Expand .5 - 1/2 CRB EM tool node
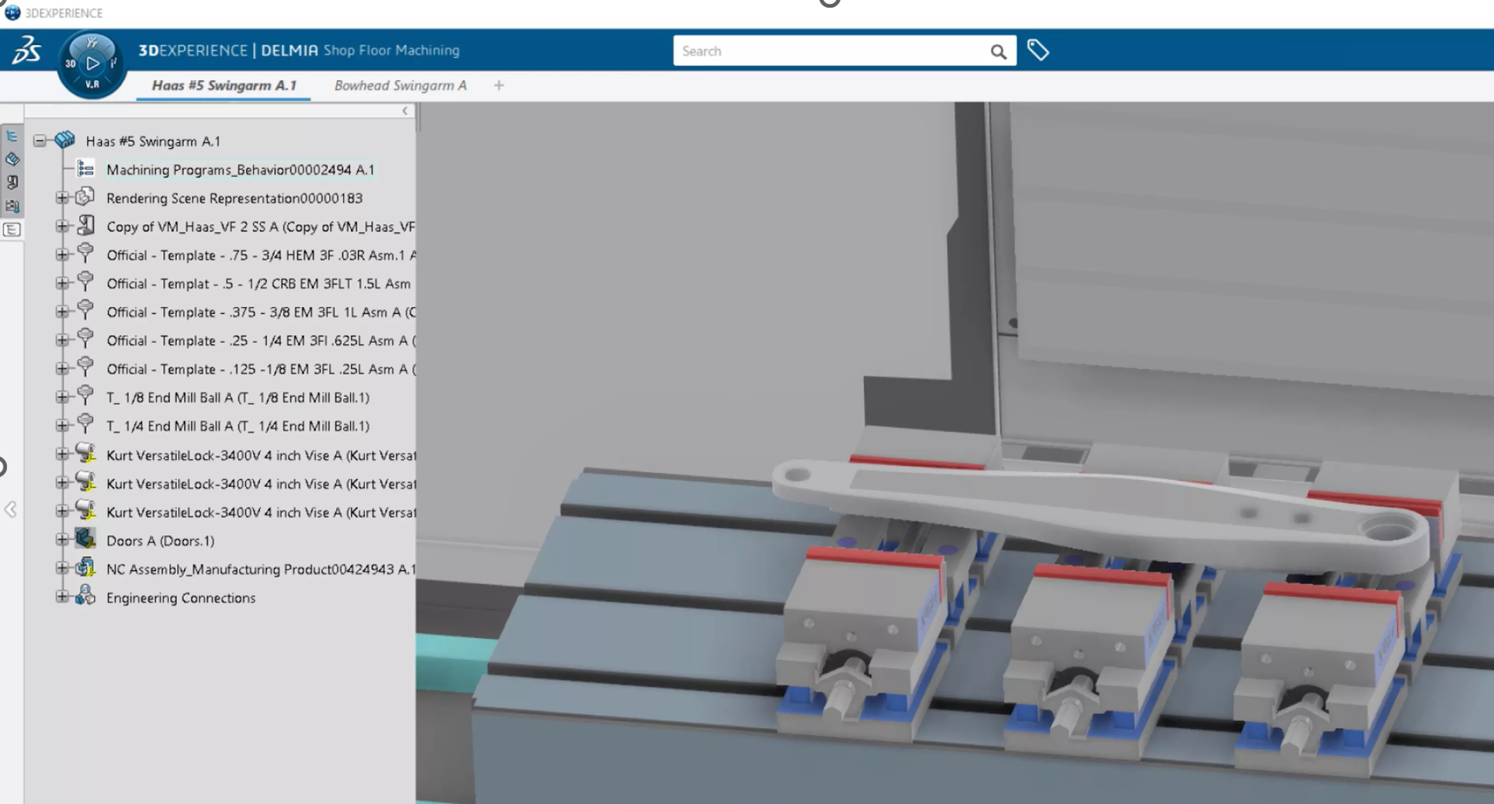 pyautogui.click(x=62, y=283)
